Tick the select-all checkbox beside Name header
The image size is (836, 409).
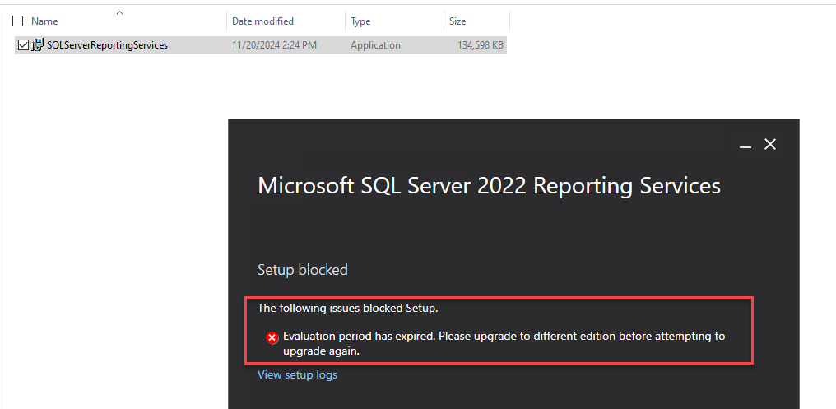click(18, 21)
